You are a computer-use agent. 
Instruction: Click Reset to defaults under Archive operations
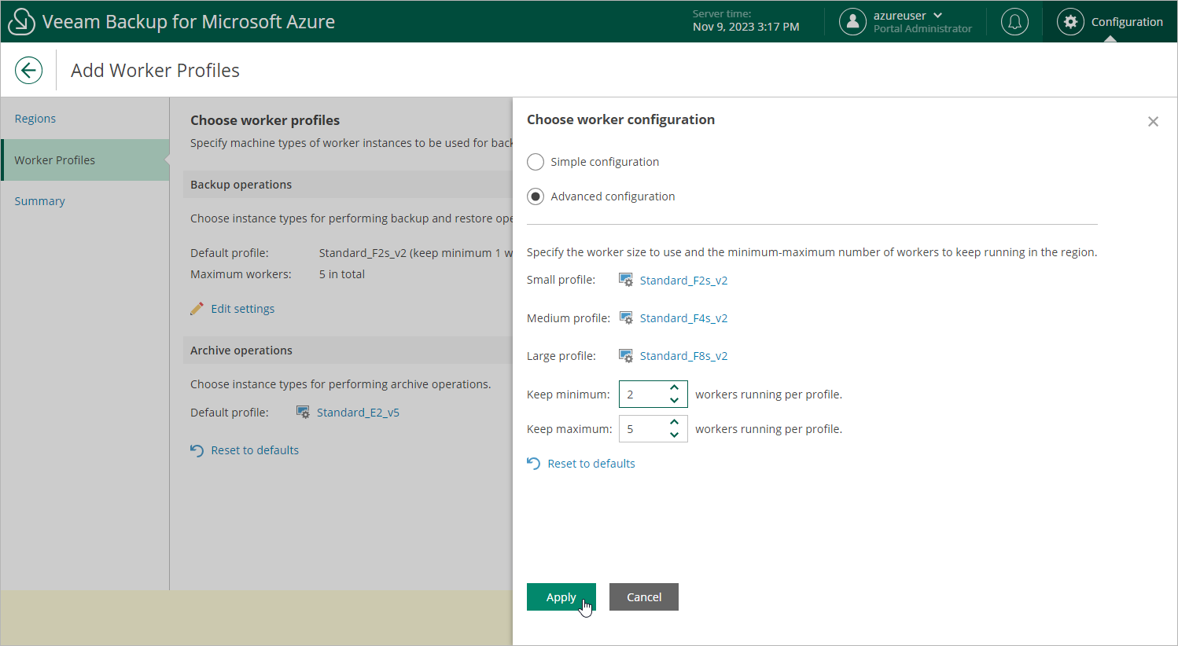(x=255, y=450)
